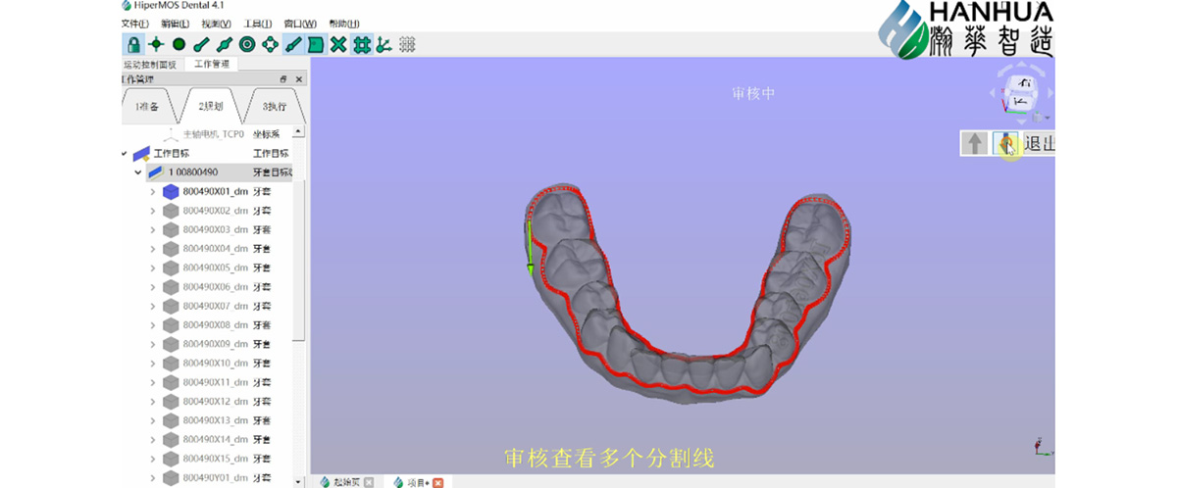Expand the 800490X02_dm tree item
The width and height of the screenshot is (1177, 488).
(x=152, y=211)
